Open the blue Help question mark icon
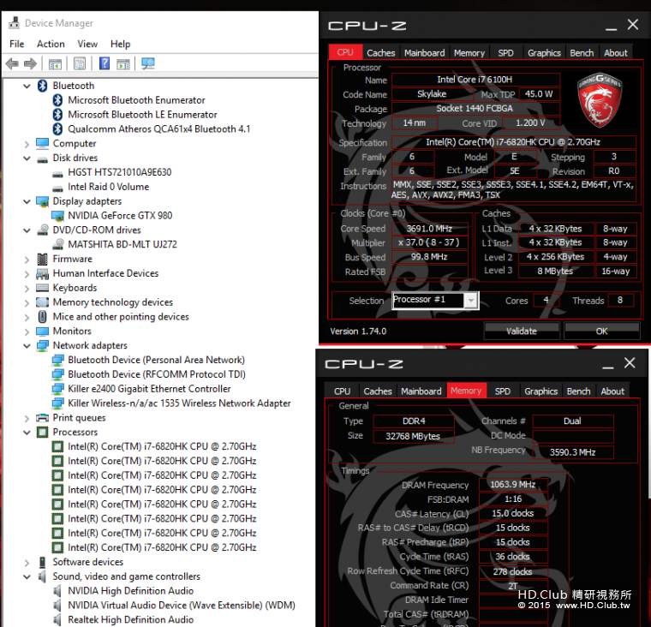651x627 pixels. tap(104, 63)
